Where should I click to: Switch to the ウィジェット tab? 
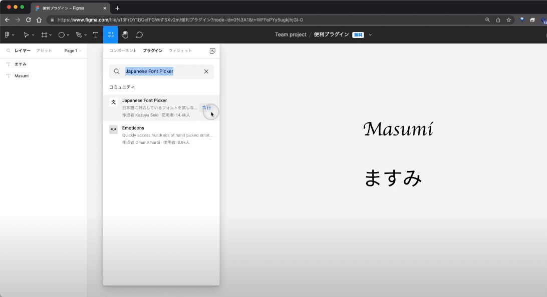click(180, 50)
